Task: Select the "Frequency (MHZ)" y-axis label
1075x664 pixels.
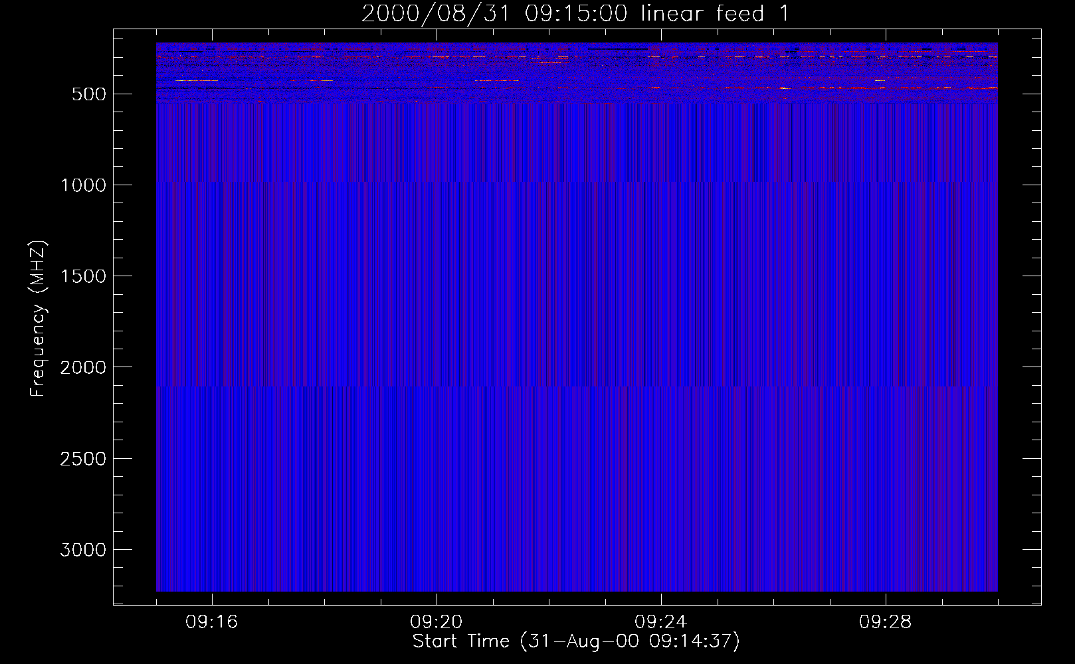Action: [38, 319]
